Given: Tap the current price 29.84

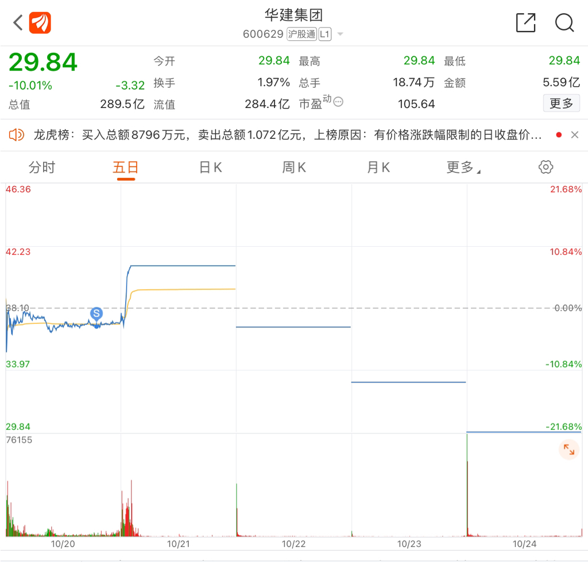Looking at the screenshot, I should pos(42,62).
